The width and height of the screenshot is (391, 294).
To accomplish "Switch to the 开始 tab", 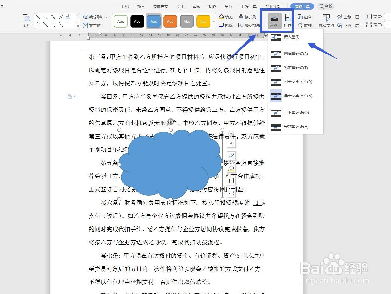I will 125,6.
